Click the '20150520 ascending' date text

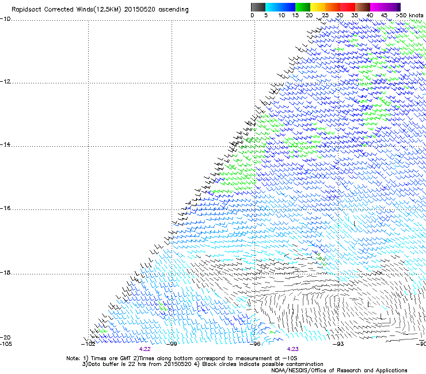[x=156, y=10]
